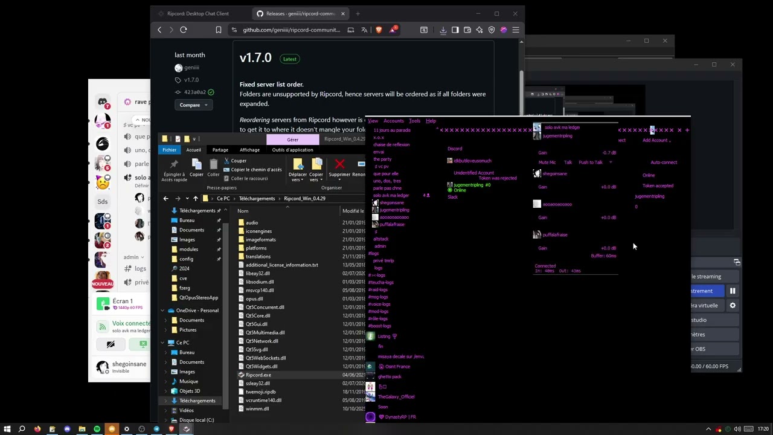The height and width of the screenshot is (435, 773).
Task: Open Explorer recent locations dropdown arrow
Action: tap(187, 198)
